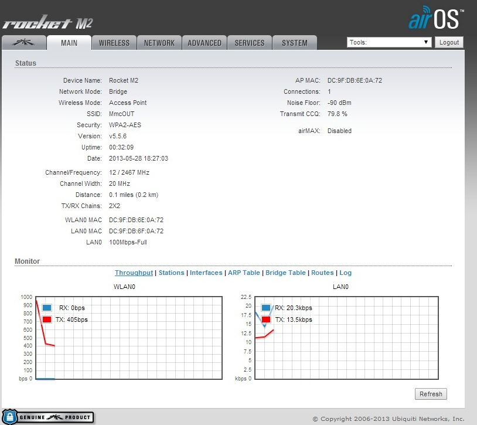Click Noise Floor value -90 dBm
477x425 pixels.
(339, 103)
